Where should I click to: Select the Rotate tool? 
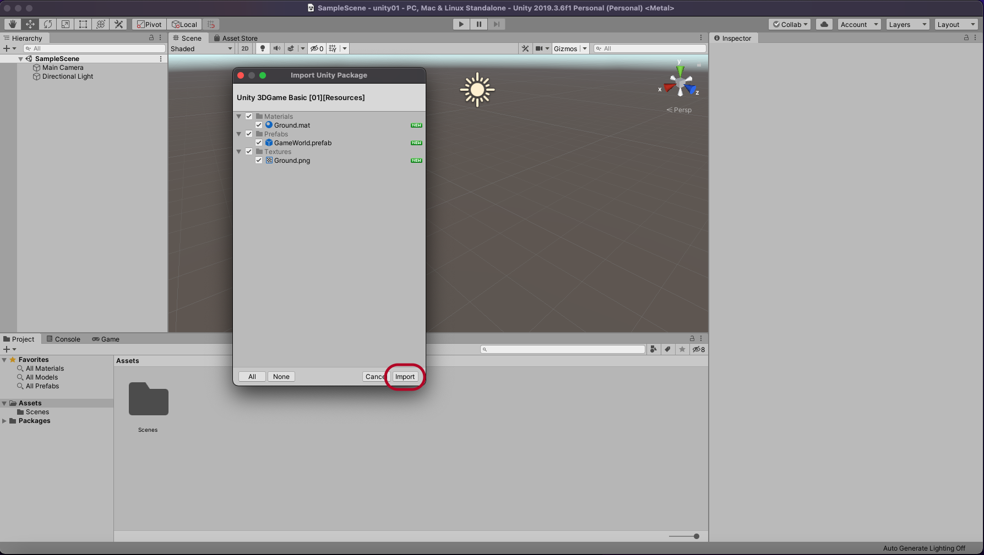pos(48,24)
